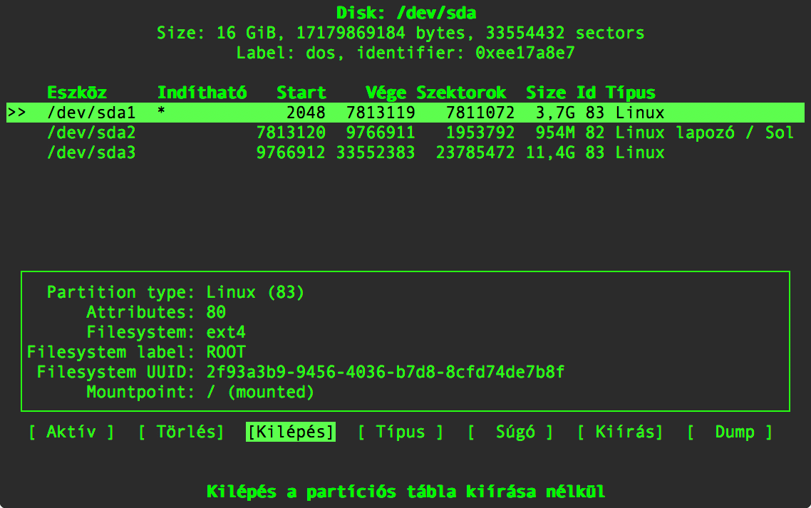Click the bootable asterisk on sda1
Screen dimensions: 811x508
pyautogui.click(x=161, y=112)
